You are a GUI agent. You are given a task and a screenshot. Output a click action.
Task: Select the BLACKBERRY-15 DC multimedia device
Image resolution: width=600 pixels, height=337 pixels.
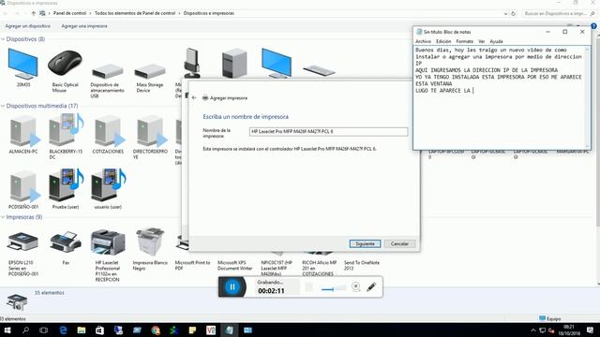tap(66, 131)
